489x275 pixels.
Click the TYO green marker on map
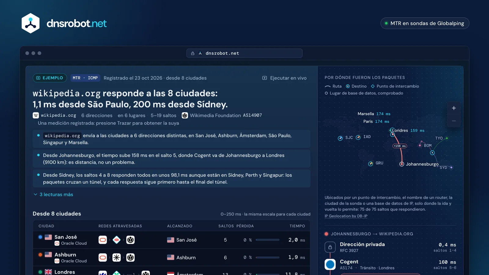point(447,138)
